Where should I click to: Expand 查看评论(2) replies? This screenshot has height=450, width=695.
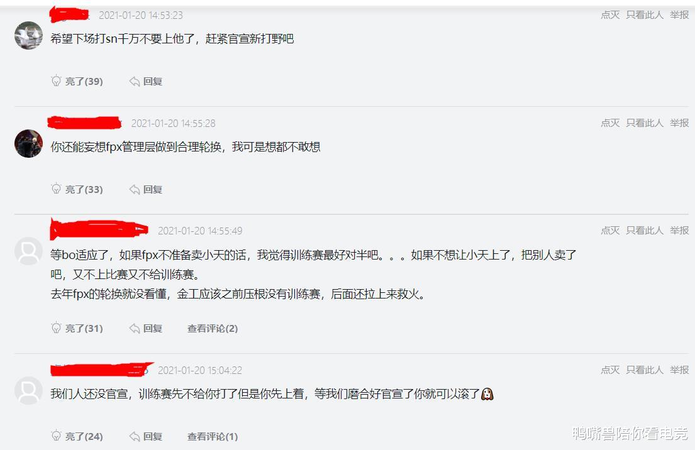coord(213,328)
